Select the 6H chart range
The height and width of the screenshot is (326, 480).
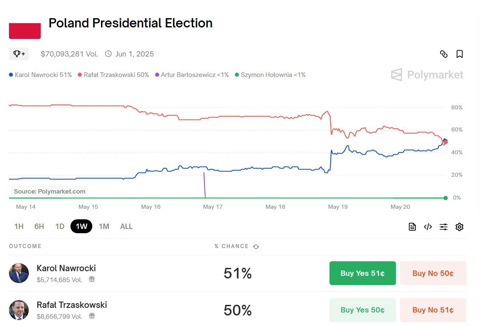coord(39,226)
